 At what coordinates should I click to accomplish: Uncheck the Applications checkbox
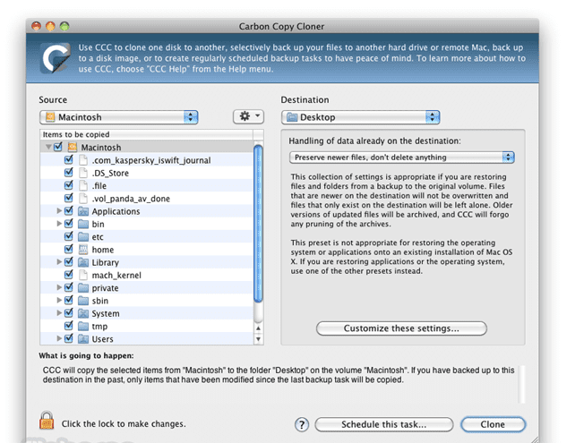pos(69,210)
